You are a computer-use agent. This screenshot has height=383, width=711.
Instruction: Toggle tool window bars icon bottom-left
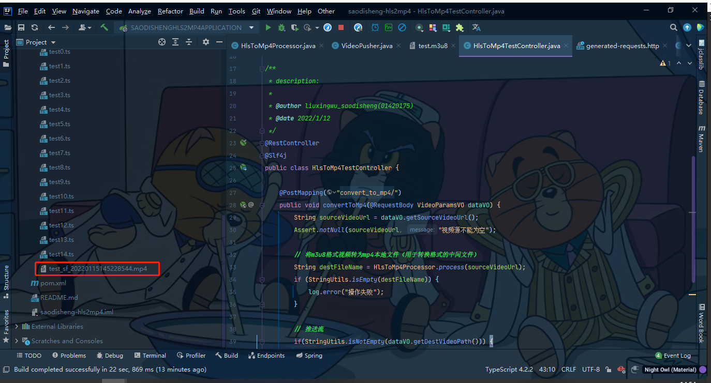point(6,370)
